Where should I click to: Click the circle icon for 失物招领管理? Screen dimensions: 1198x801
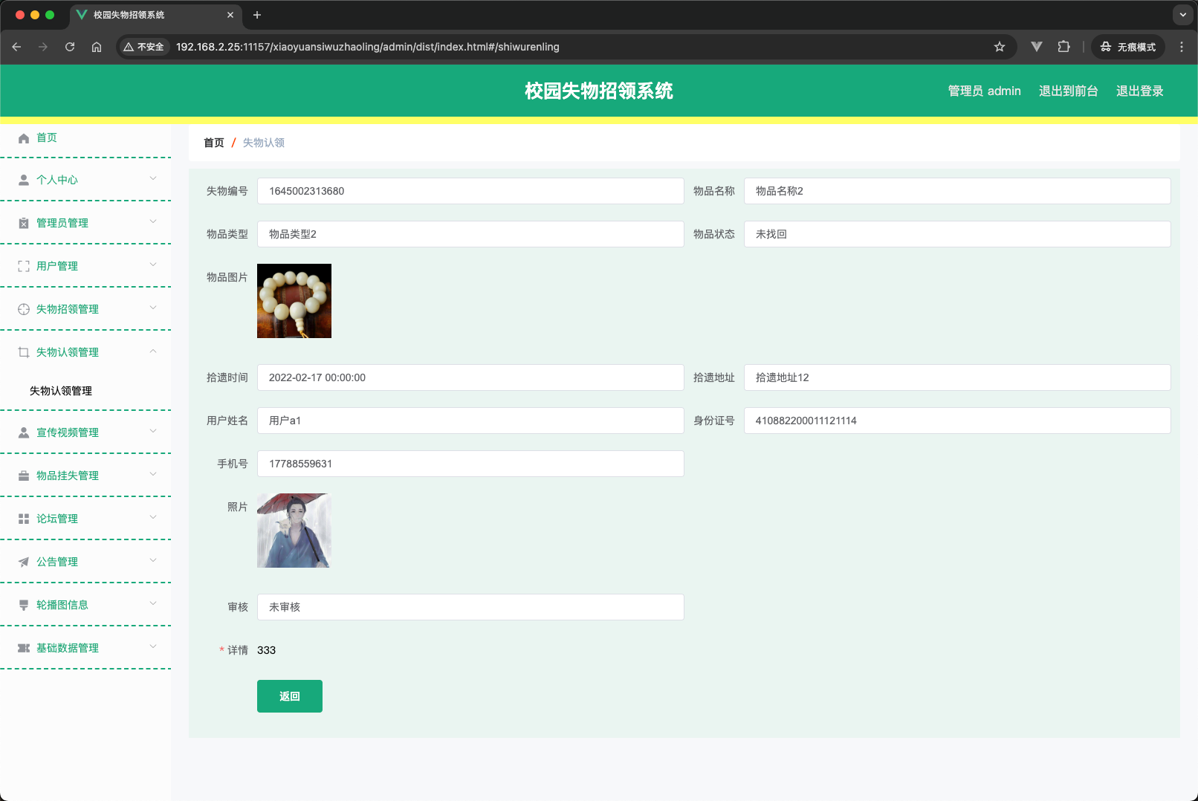(x=24, y=309)
